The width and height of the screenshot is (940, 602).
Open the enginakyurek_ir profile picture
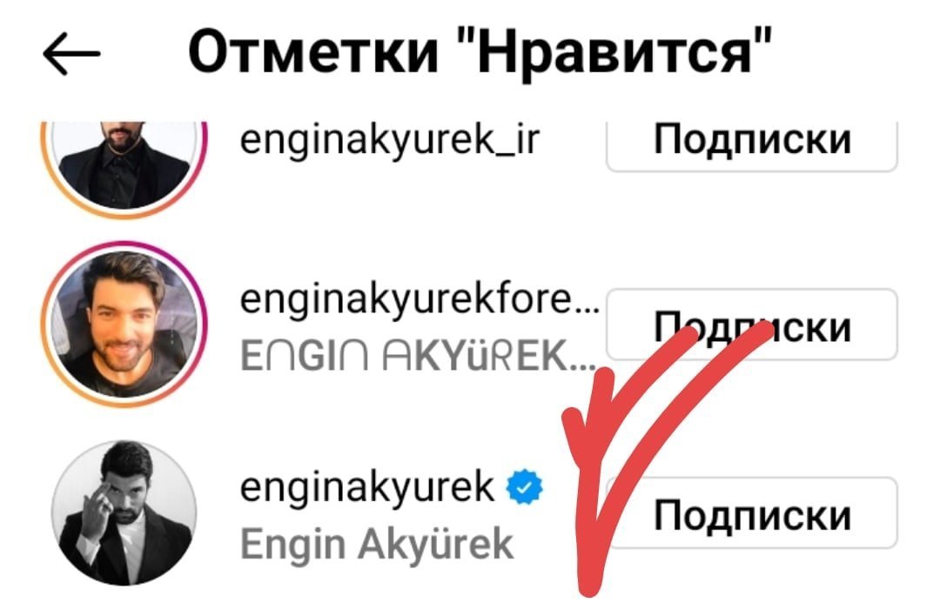pyautogui.click(x=124, y=161)
